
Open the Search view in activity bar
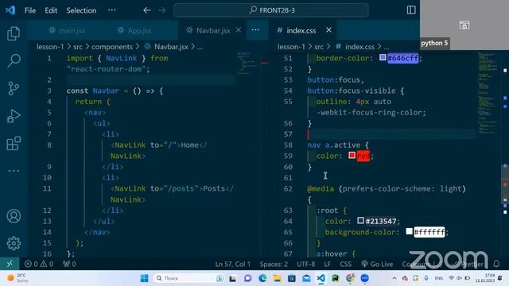(x=14, y=60)
